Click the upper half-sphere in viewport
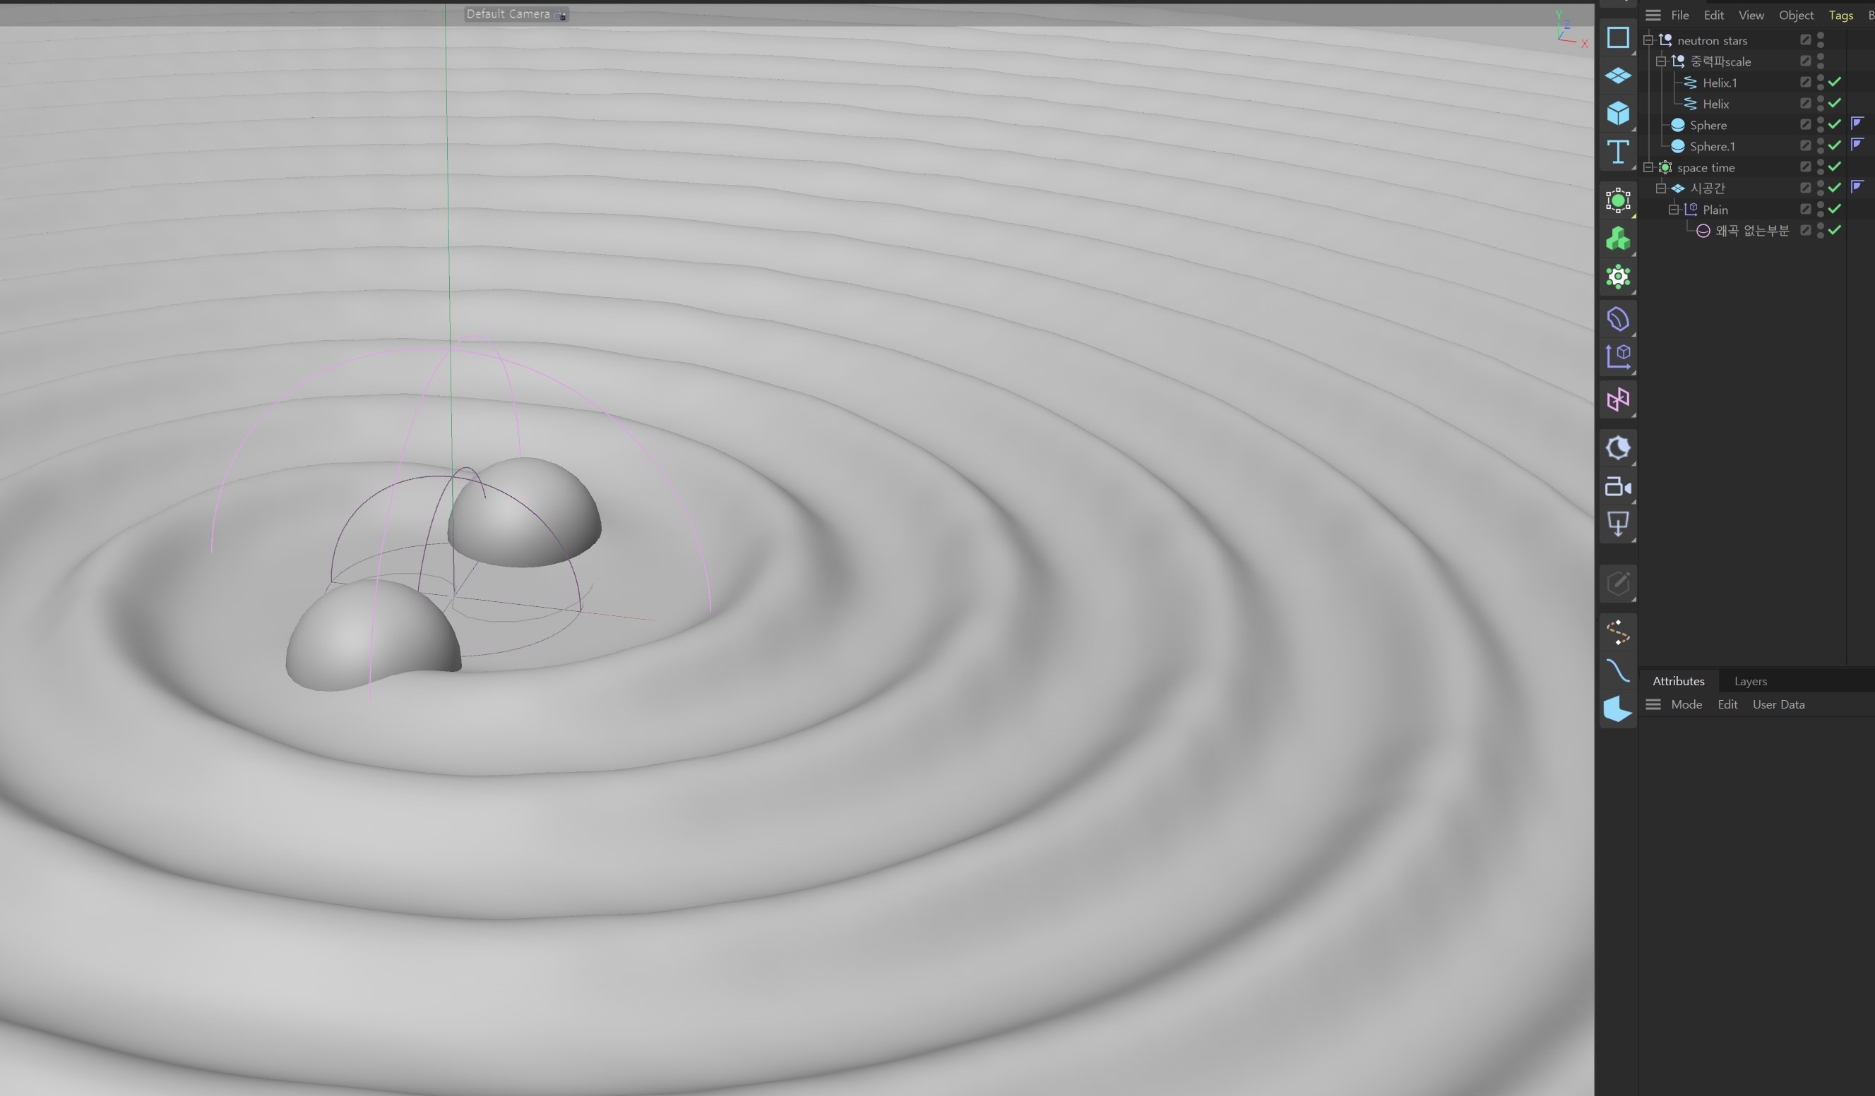This screenshot has width=1875, height=1096. coord(525,513)
